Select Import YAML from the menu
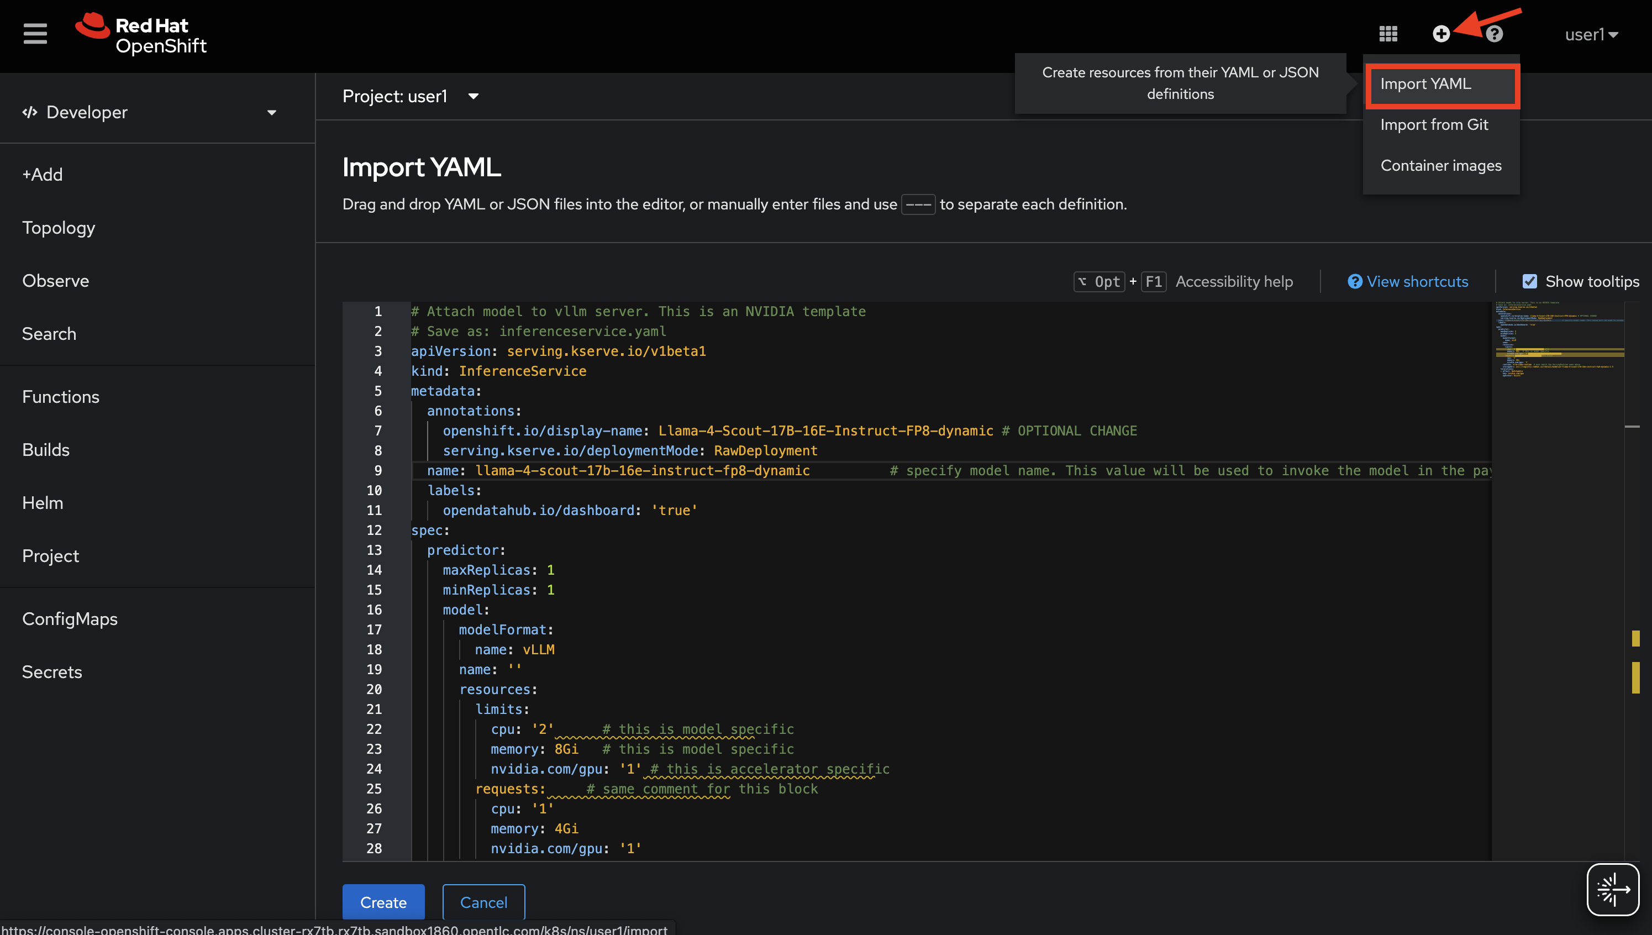This screenshot has height=935, width=1652. point(1441,83)
